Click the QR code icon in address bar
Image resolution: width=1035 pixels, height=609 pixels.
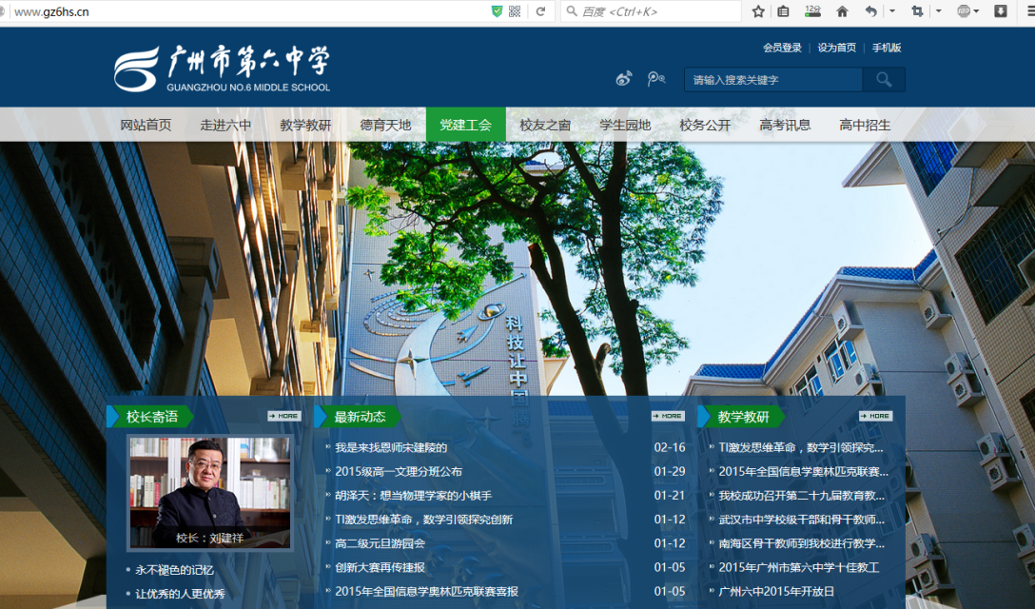[x=515, y=11]
